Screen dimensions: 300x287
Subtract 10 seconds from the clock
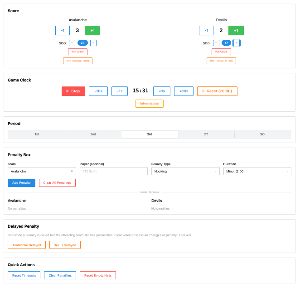(x=98, y=91)
